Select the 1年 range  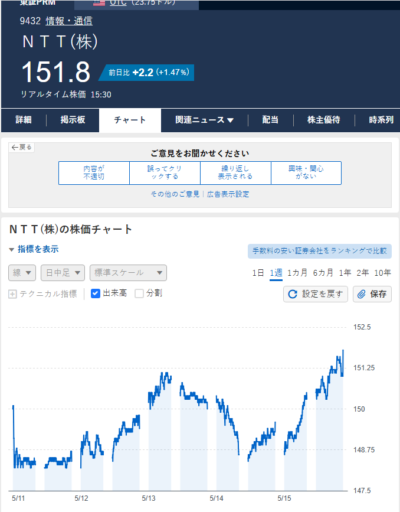coord(345,273)
